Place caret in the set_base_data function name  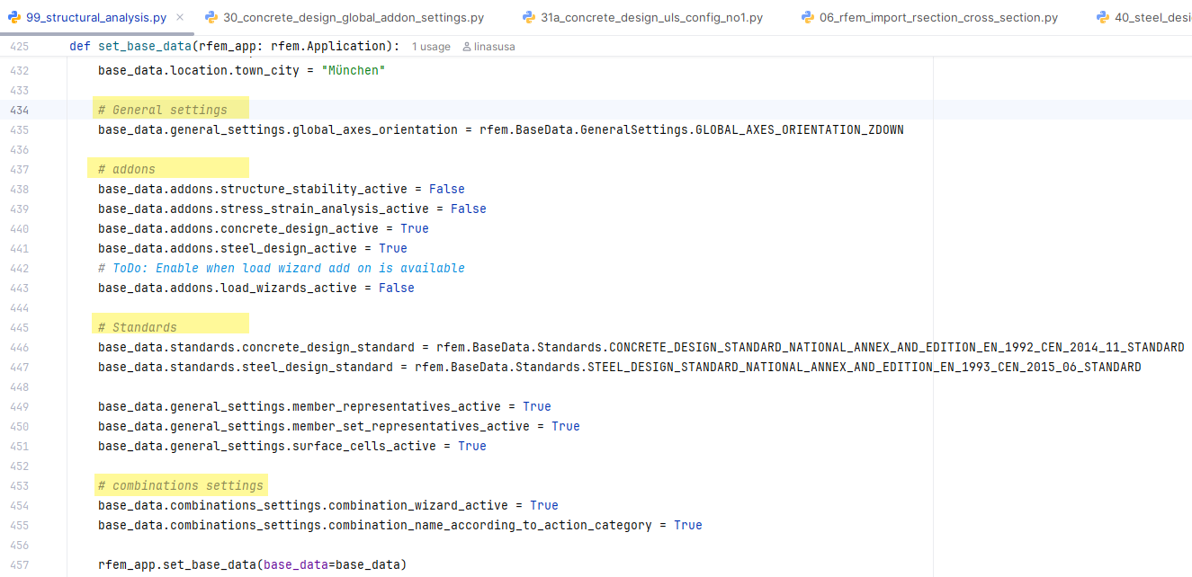[x=149, y=46]
